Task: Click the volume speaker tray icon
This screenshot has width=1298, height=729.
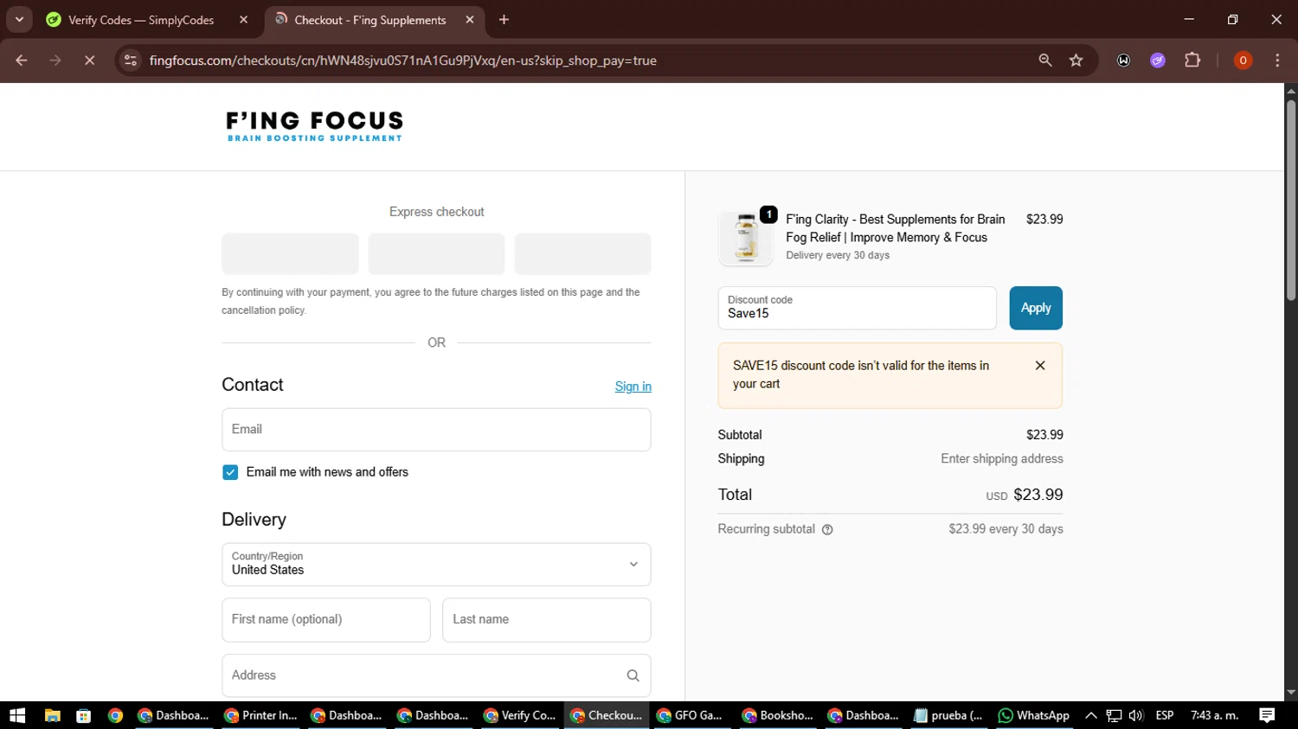Action: 1136,715
